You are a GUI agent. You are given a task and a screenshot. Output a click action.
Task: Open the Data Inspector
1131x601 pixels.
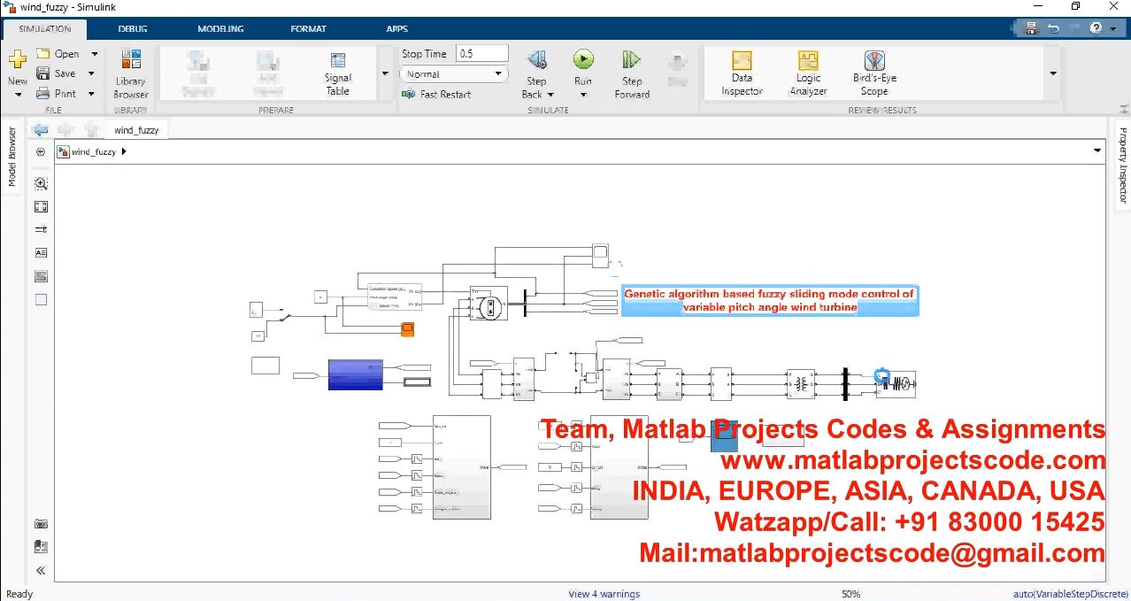(x=742, y=73)
